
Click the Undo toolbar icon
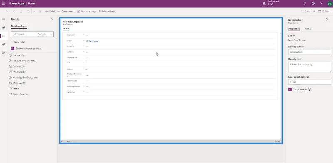7,12
